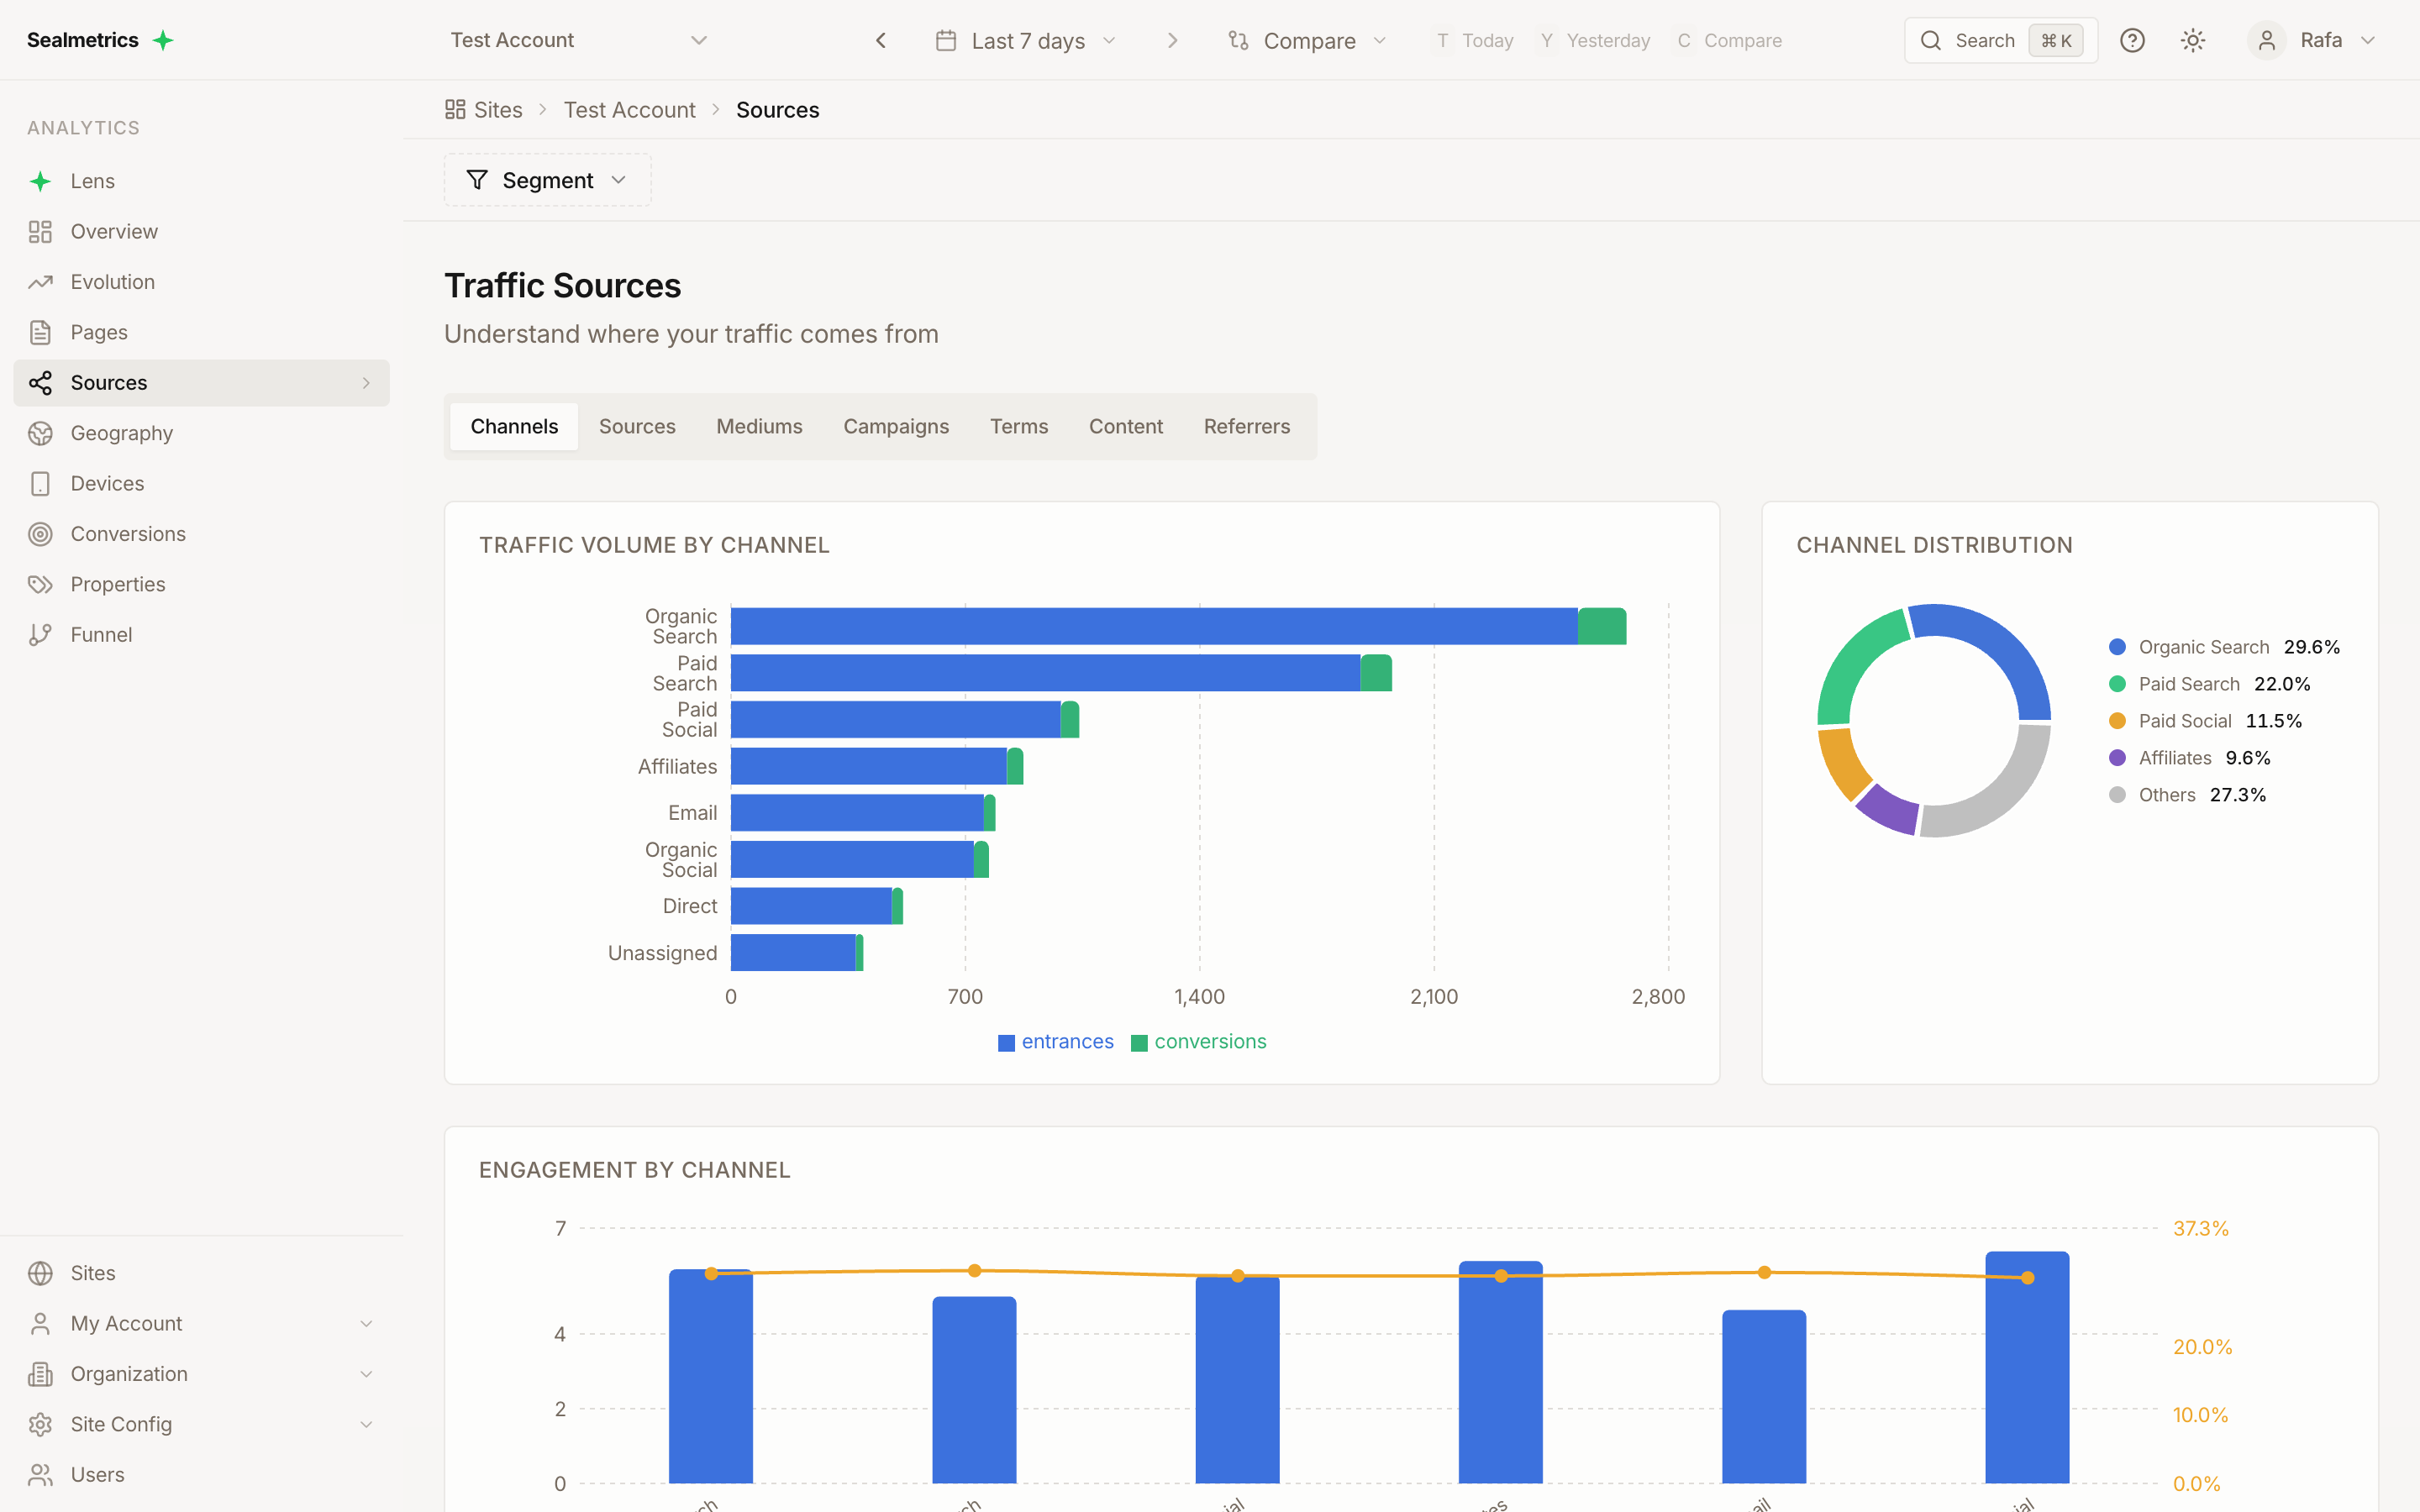Image resolution: width=2420 pixels, height=1512 pixels.
Task: Open the help question mark icon
Action: (x=2132, y=40)
